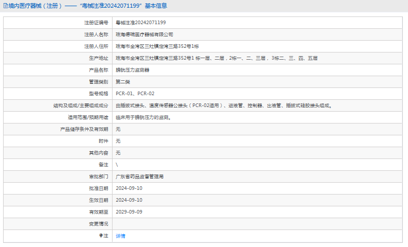Viewport: 408px width, 247px height.
Task: Click the 结构及组成/主要组成成分 label
Action: [x=81, y=105]
